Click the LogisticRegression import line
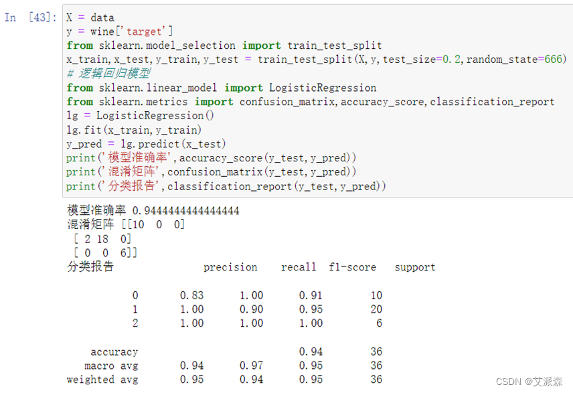573x393 pixels. tap(222, 88)
